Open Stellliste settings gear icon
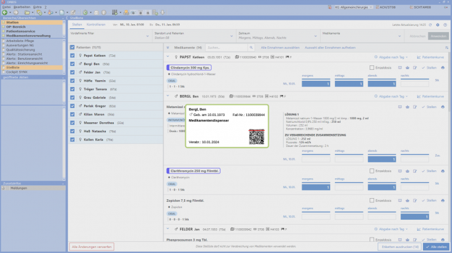This screenshot has width=452, height=253. pos(437,25)
